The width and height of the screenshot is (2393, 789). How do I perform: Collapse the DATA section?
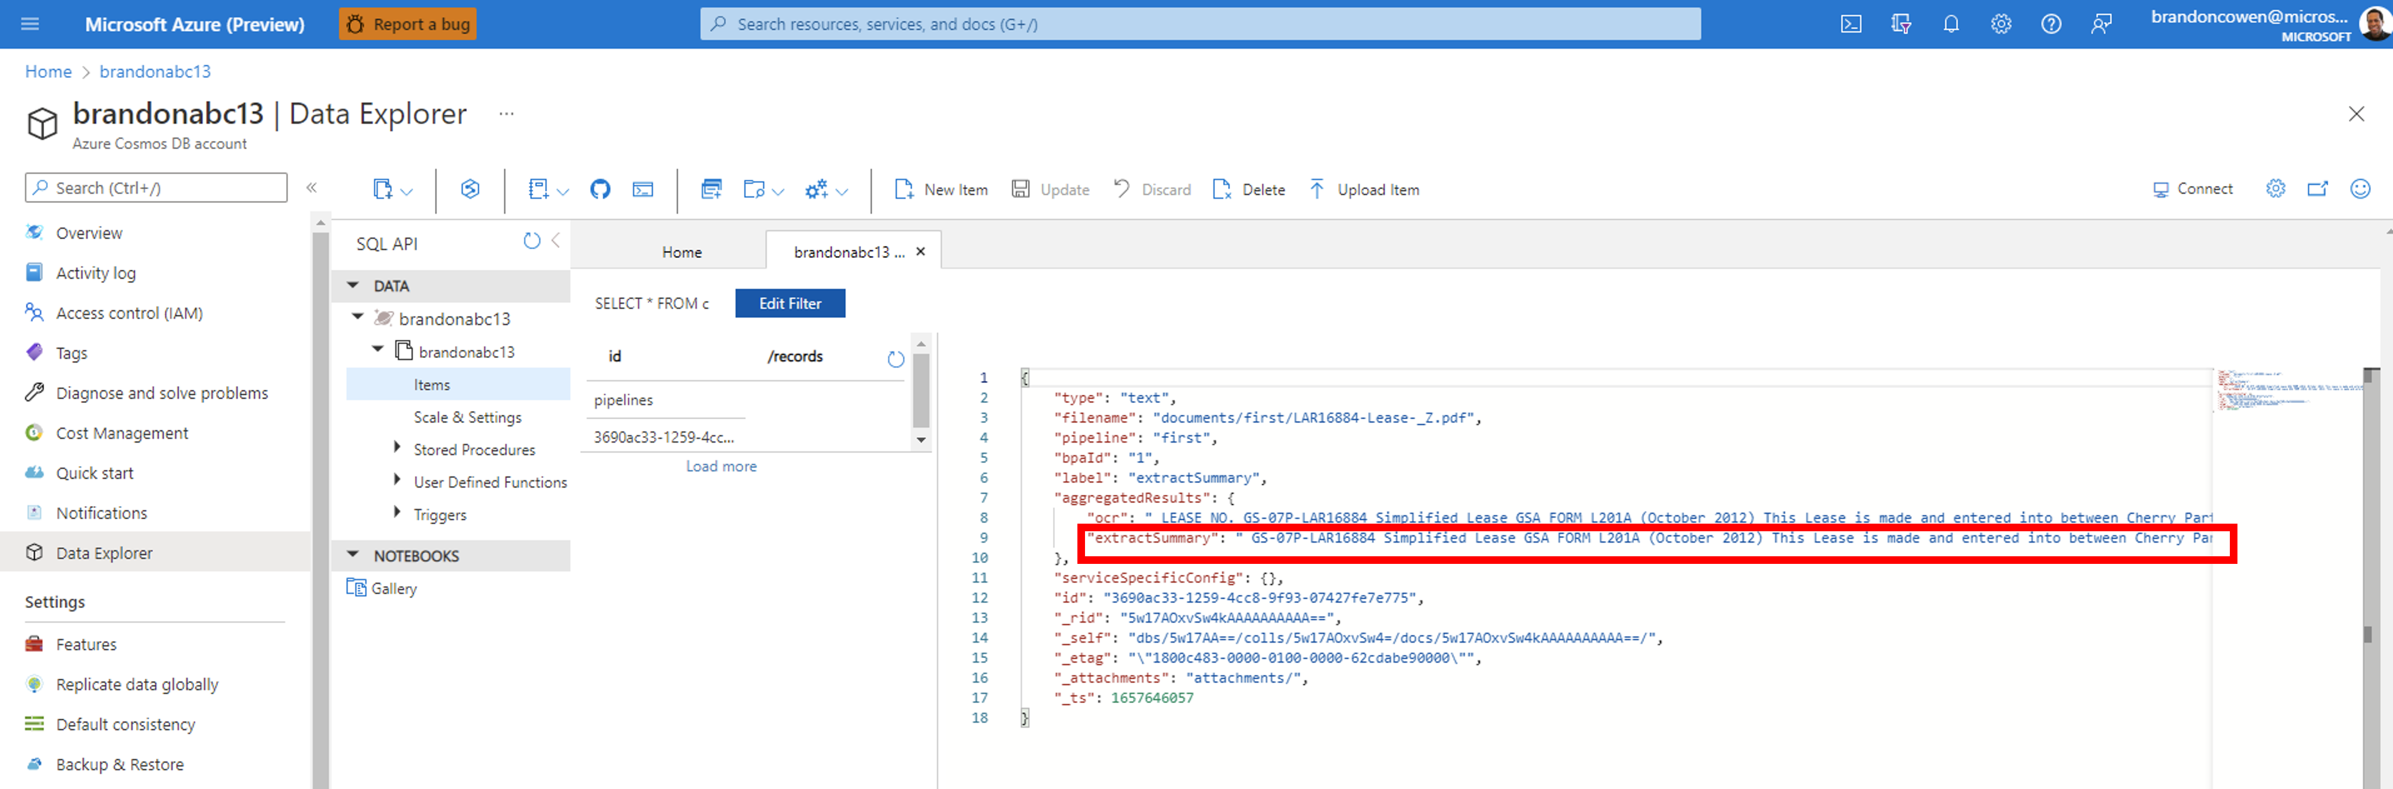coord(353,285)
